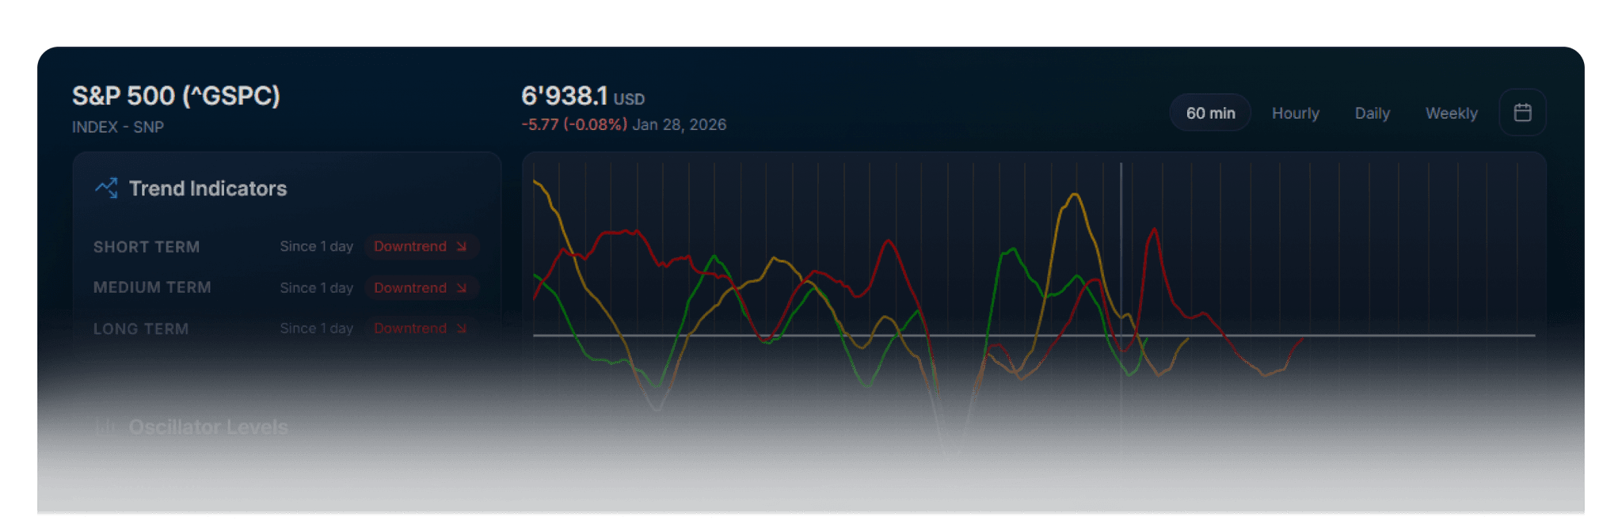Click the MEDIUM TERM label
The height and width of the screenshot is (528, 1622).
click(x=152, y=287)
